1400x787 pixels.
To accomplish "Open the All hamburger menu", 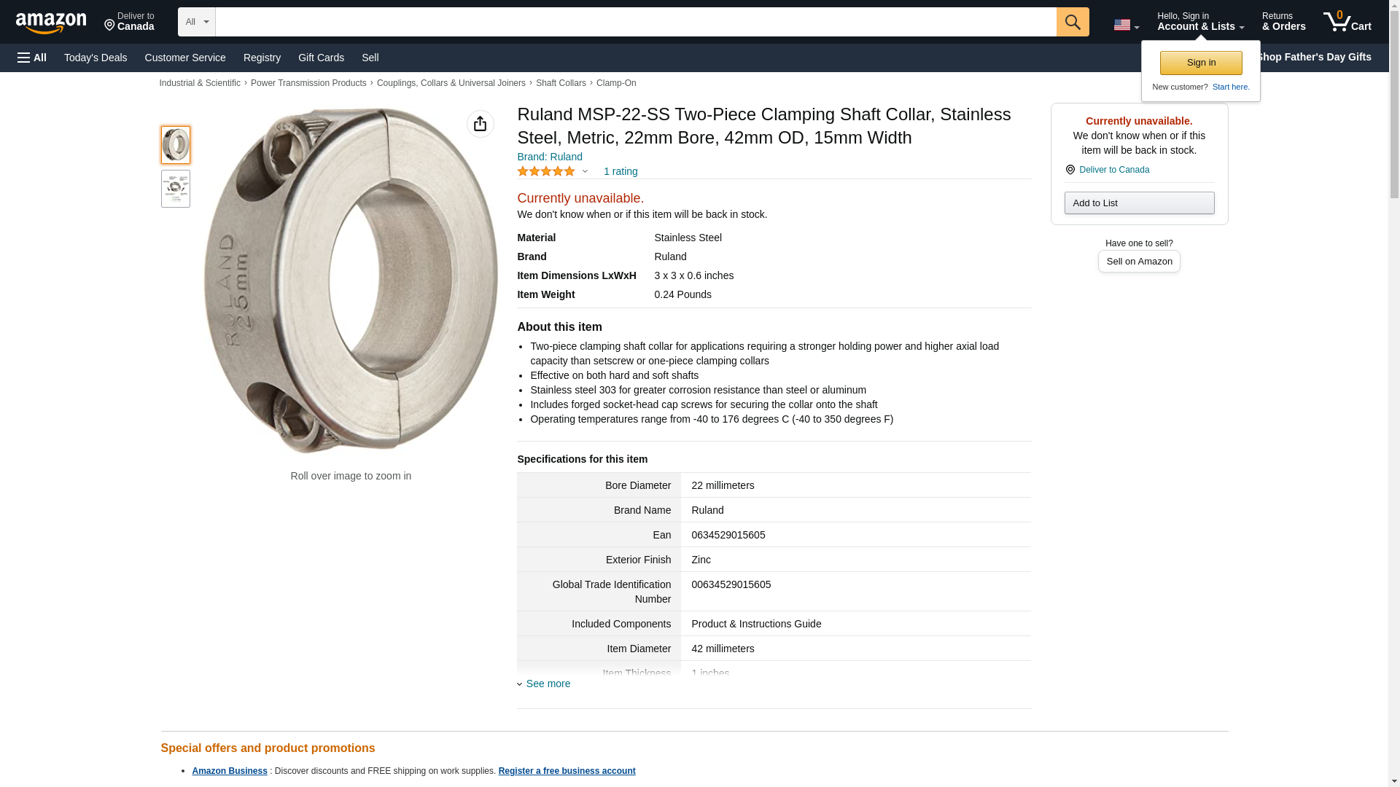I will 32,58.
